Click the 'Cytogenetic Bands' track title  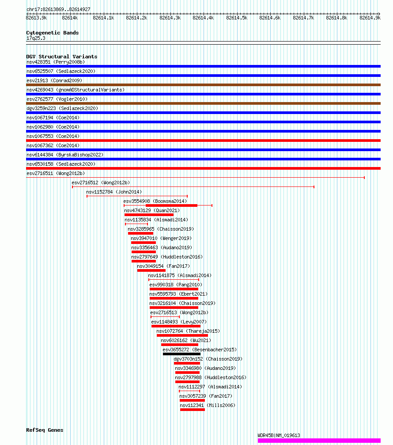(53, 33)
